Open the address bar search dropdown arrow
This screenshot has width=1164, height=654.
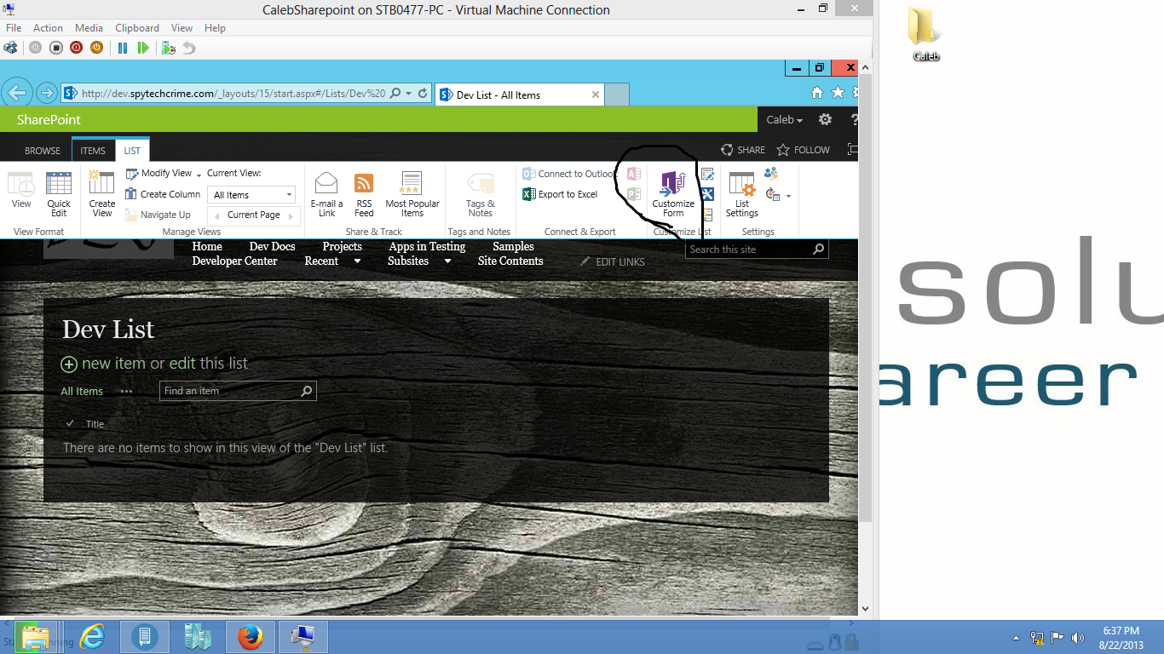point(408,94)
